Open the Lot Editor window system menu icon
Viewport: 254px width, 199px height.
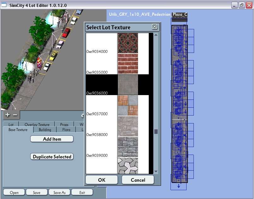pos(3,5)
